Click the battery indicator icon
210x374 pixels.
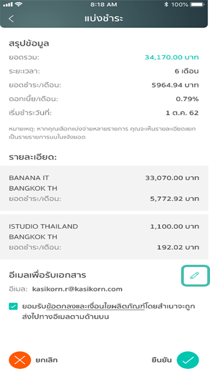pos(197,4)
